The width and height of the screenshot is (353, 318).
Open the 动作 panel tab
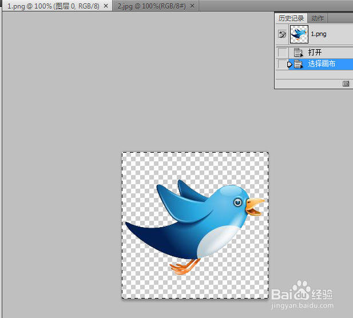coord(318,18)
